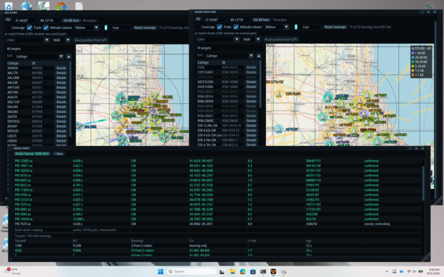This screenshot has width=444, height=277.
Task: Click Reset coverage in ADS-B Map
Action: 145,28
